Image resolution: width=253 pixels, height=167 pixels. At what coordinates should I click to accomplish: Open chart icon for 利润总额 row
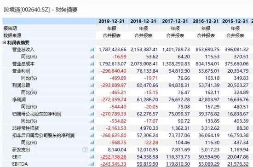point(92,86)
